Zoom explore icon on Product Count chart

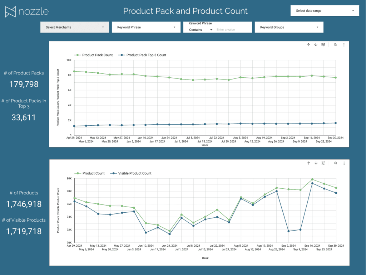click(335, 163)
